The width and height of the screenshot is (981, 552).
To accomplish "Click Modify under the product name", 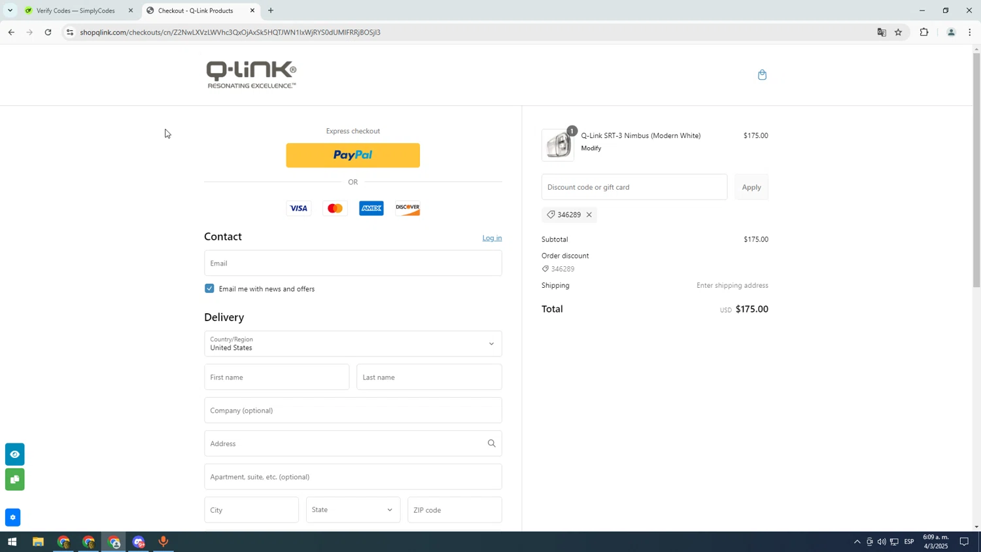I will tap(591, 148).
